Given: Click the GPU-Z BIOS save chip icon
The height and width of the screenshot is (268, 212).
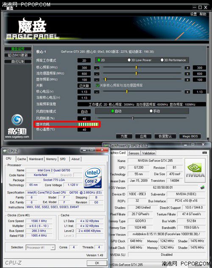Looking at the screenshot, I should 202,187.
